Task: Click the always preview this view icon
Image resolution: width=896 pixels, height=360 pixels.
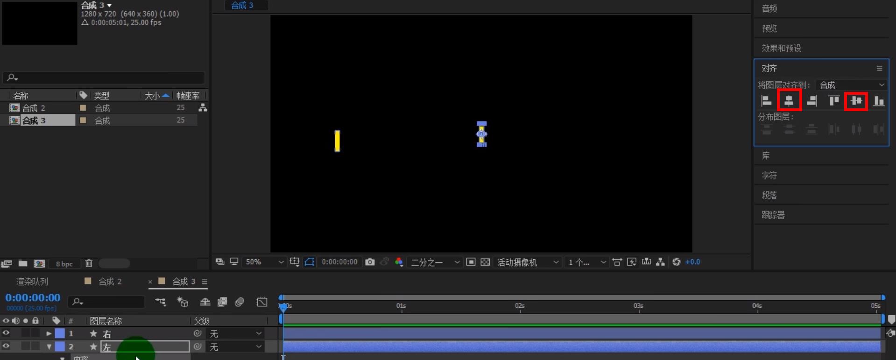Action: click(220, 262)
